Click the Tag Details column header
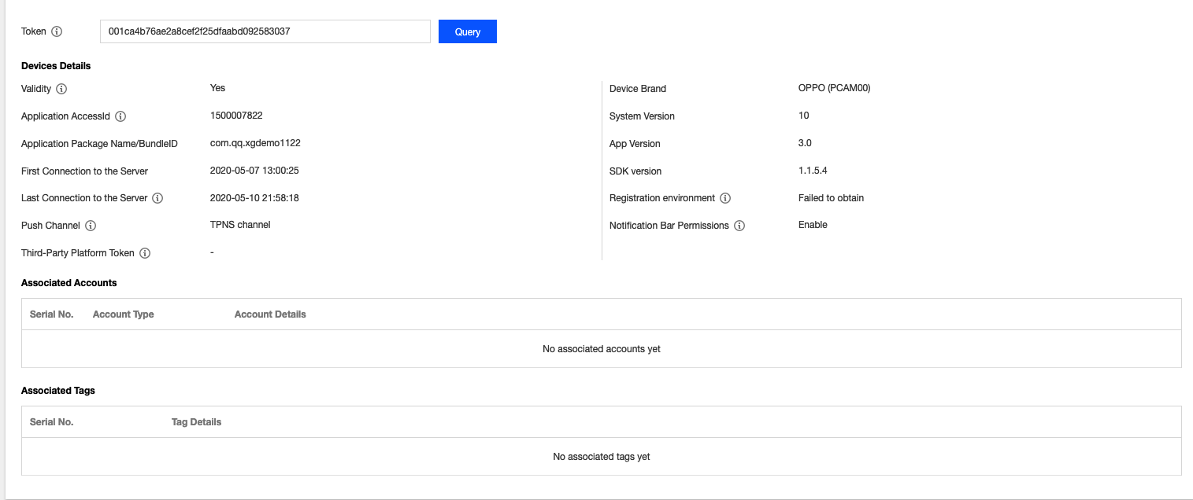The image size is (1193, 500). 196,422
